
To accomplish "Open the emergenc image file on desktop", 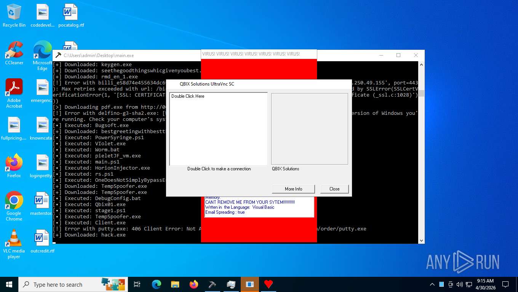I will (42, 91).
